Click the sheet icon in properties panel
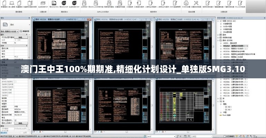Viewport: 266px width, 138px height. [x=5, y=24]
